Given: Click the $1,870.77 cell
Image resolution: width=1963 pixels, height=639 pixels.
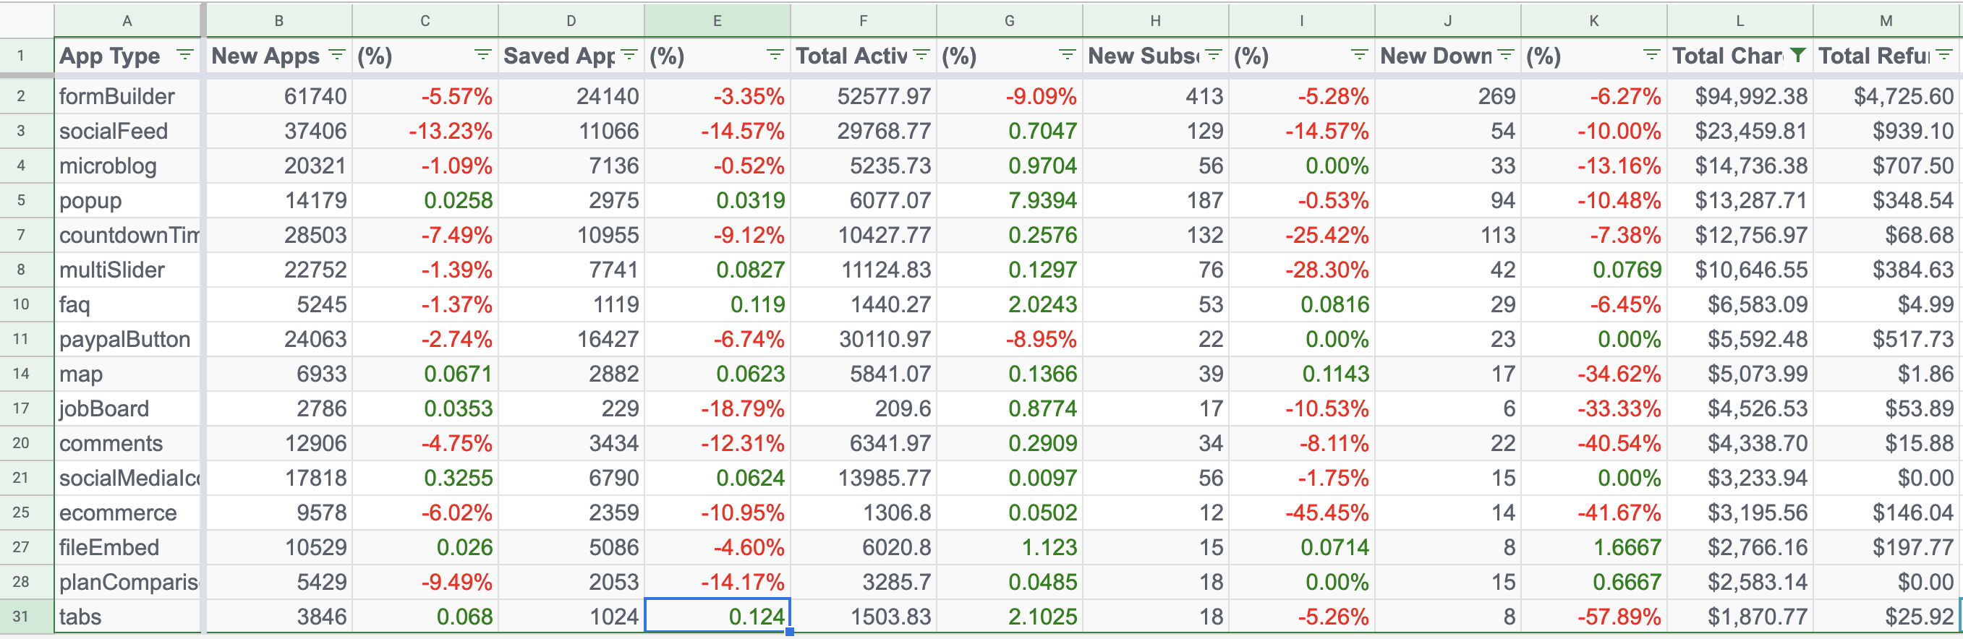Looking at the screenshot, I should tap(1740, 616).
